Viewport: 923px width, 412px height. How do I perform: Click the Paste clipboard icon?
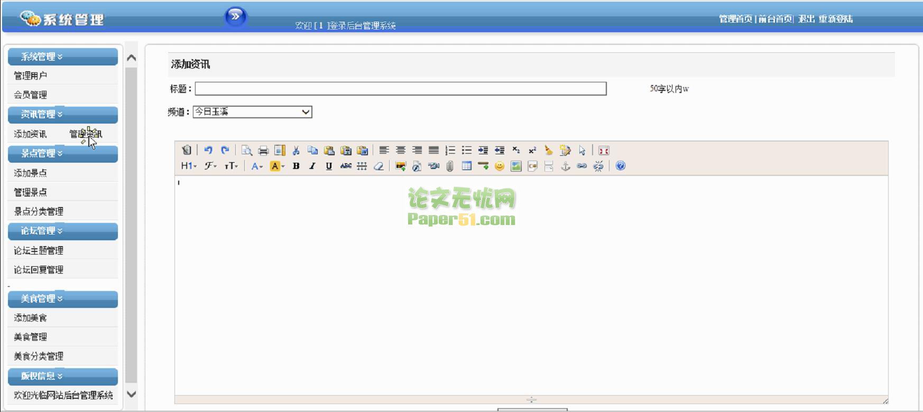[329, 150]
